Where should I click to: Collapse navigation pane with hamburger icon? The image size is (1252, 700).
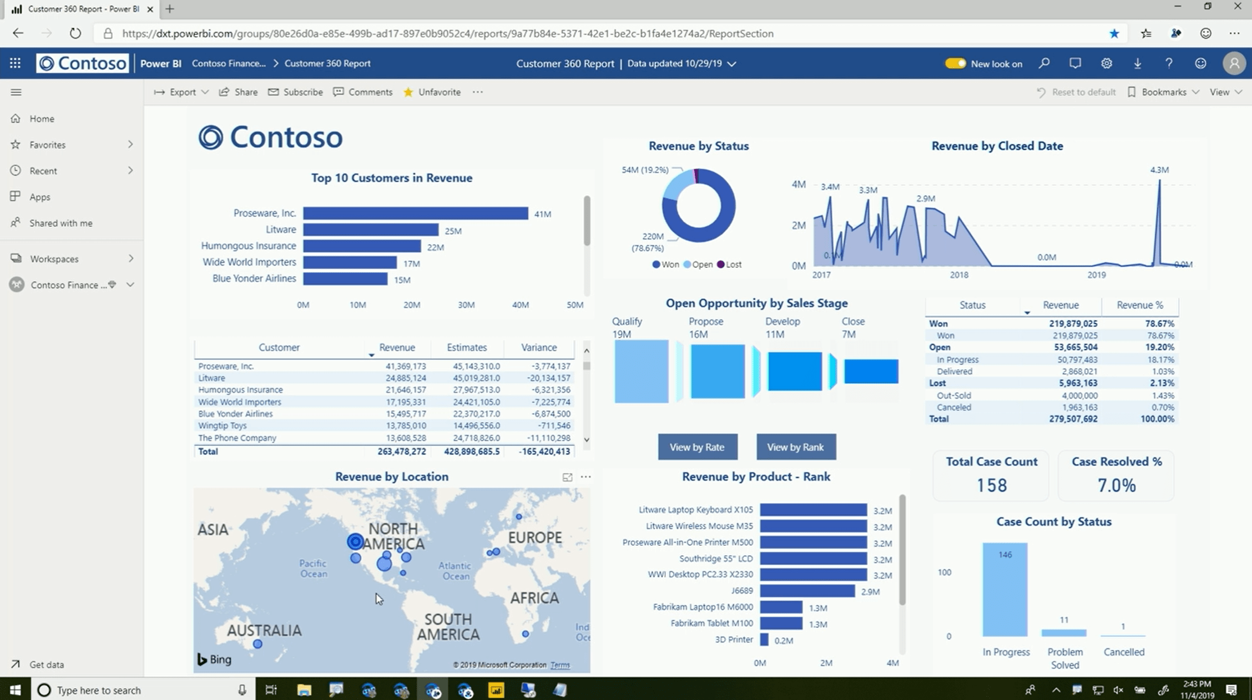pyautogui.click(x=16, y=92)
